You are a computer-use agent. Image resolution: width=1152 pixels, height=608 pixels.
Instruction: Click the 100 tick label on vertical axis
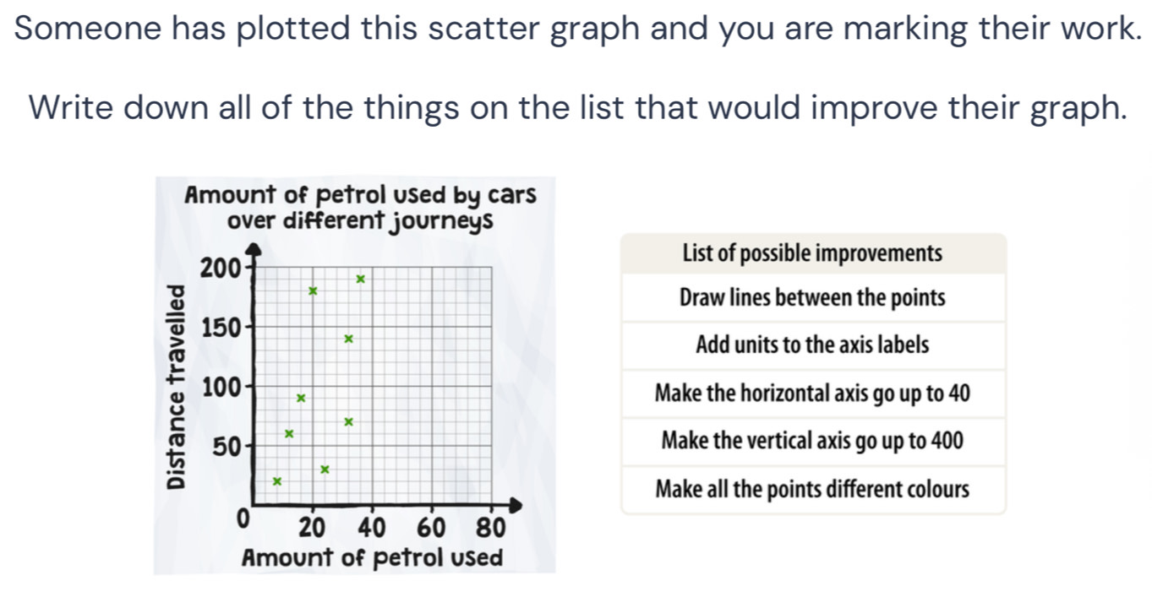(x=219, y=388)
